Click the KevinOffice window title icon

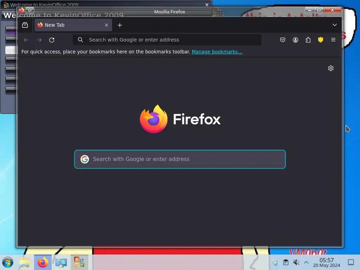6,5
